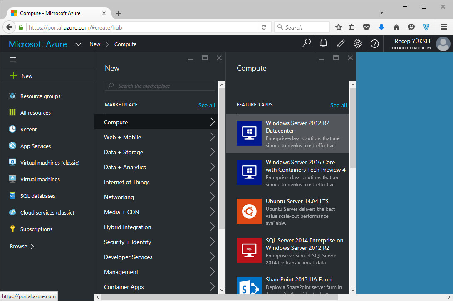Open Virtual machines in the sidebar
453x301 pixels.
(x=40, y=179)
